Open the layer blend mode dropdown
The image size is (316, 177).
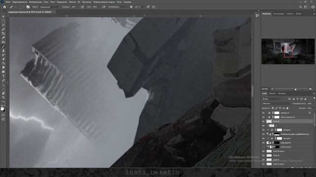276,104
